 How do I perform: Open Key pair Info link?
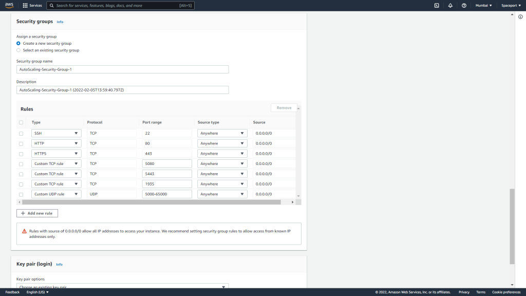(x=60, y=265)
